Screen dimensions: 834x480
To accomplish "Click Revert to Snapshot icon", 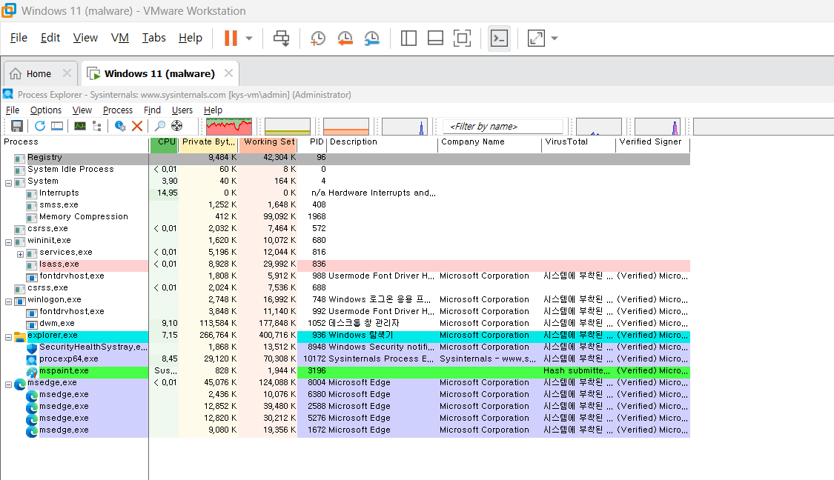I will pos(345,39).
